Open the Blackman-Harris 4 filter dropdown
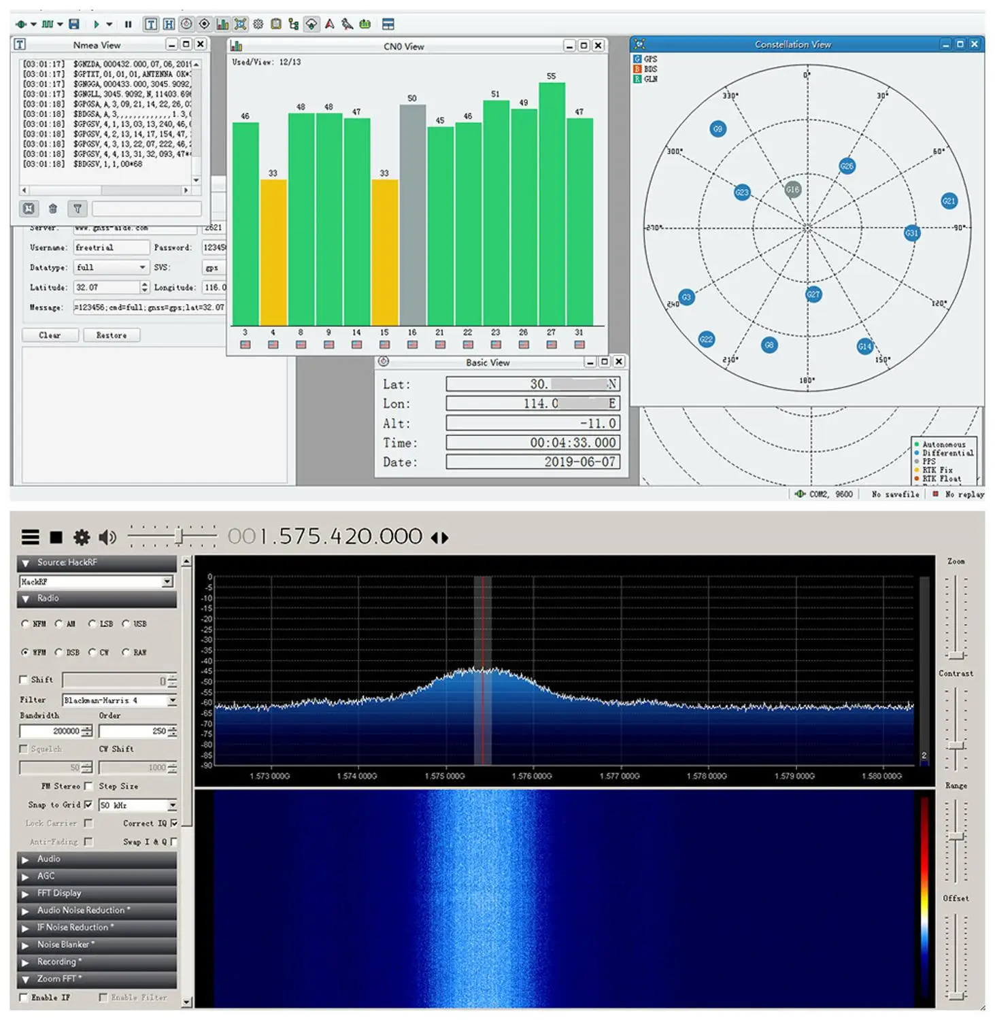The width and height of the screenshot is (995, 1020). click(x=172, y=700)
